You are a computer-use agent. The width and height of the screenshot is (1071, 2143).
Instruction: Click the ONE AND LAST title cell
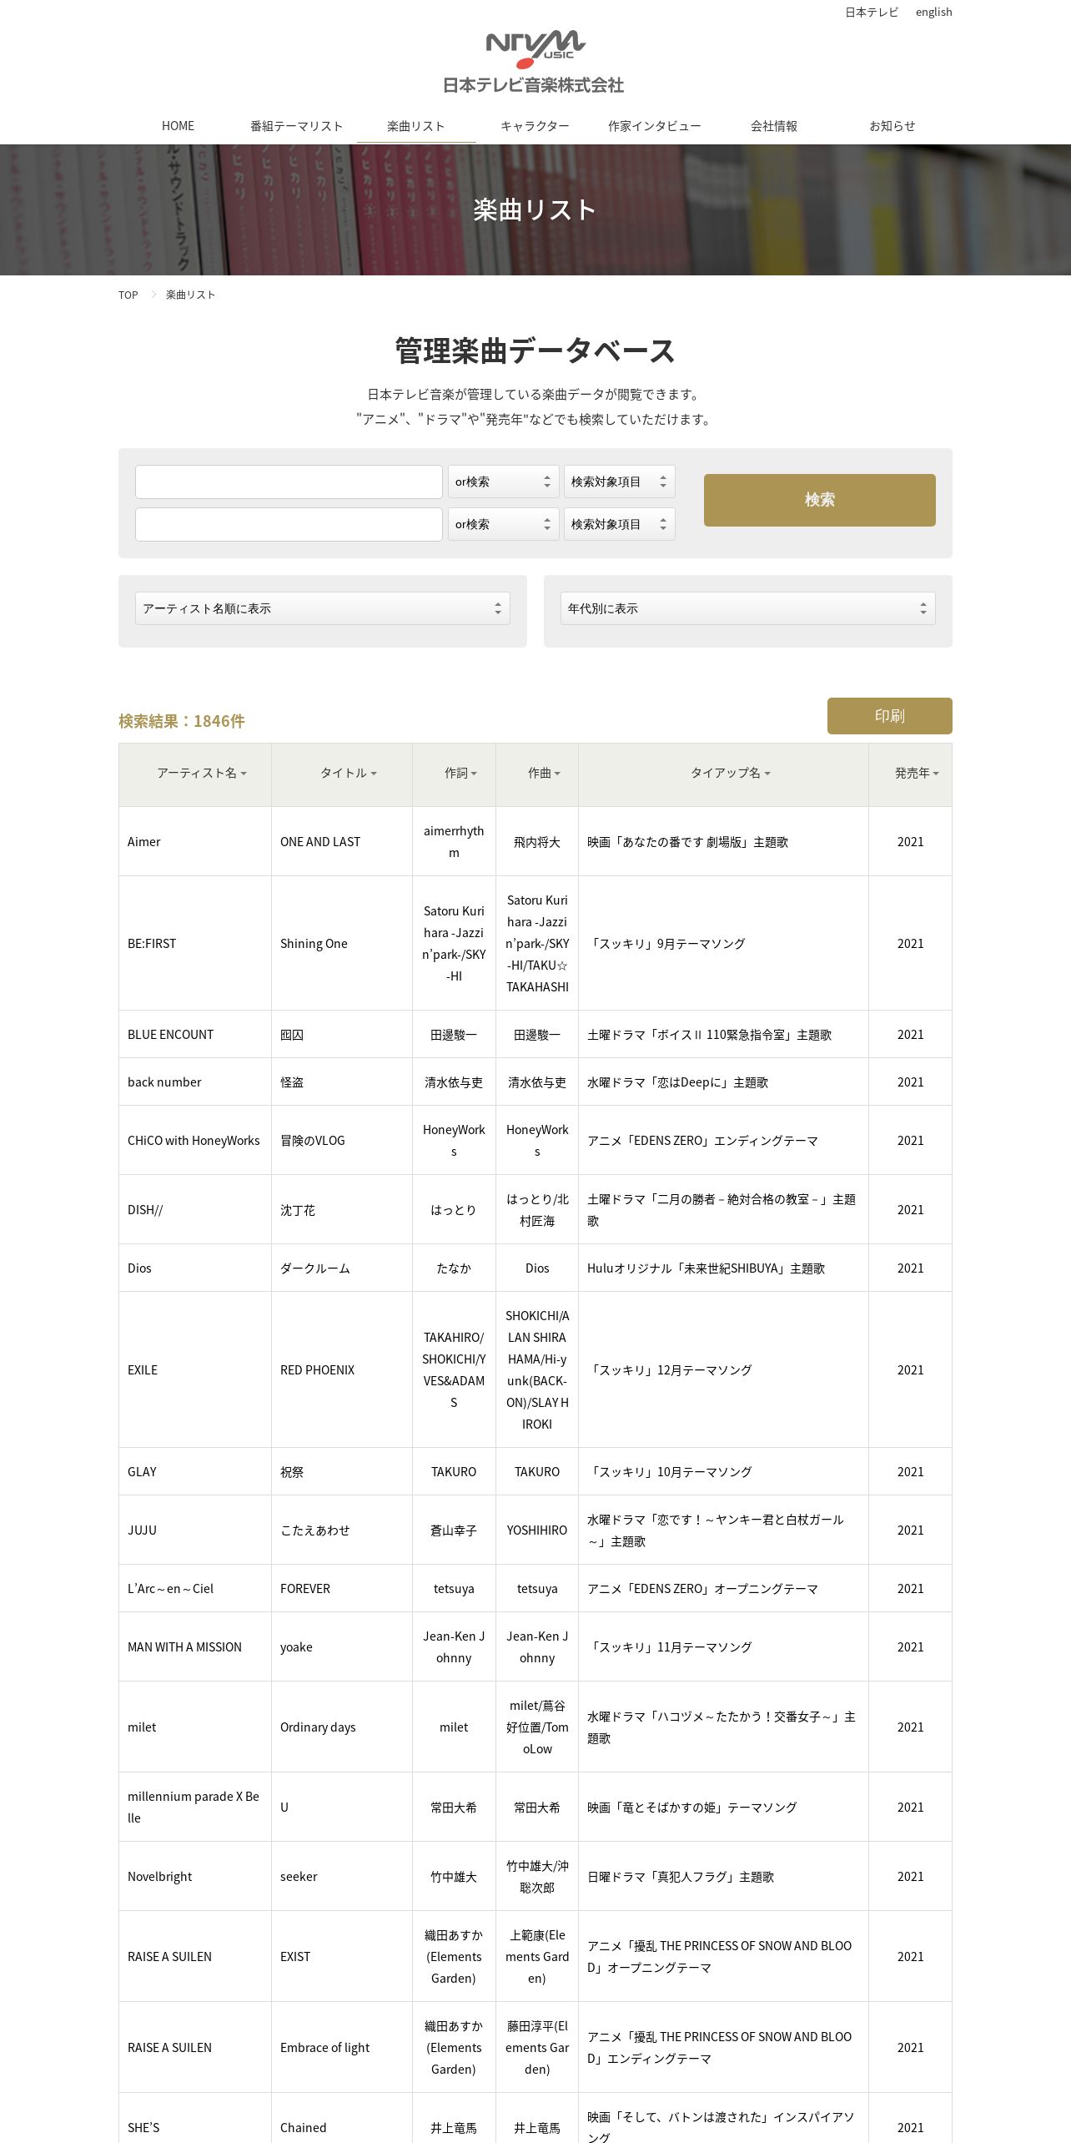[x=342, y=842]
